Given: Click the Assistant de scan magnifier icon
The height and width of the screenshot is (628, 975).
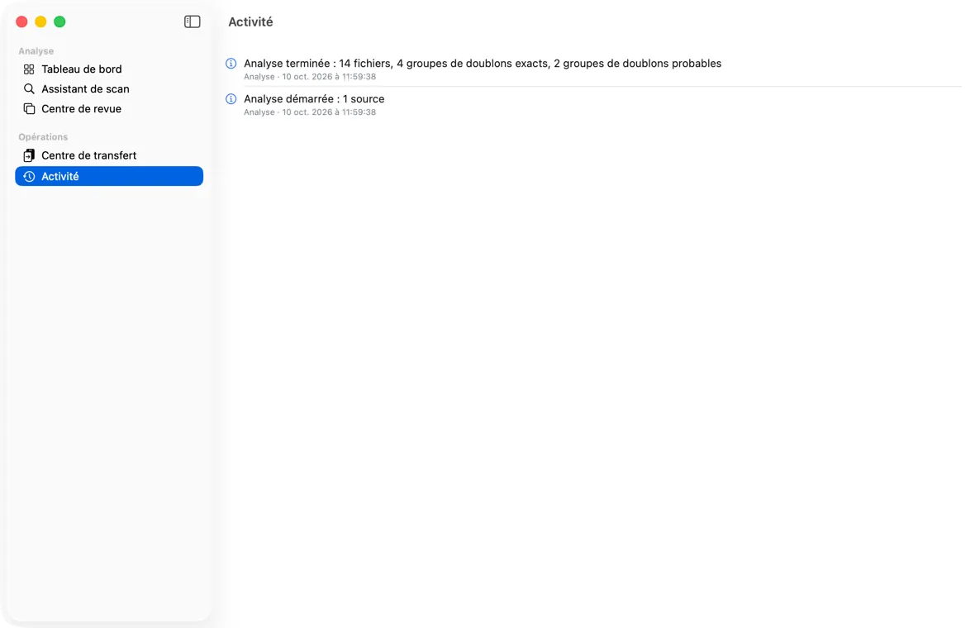Looking at the screenshot, I should pyautogui.click(x=29, y=89).
